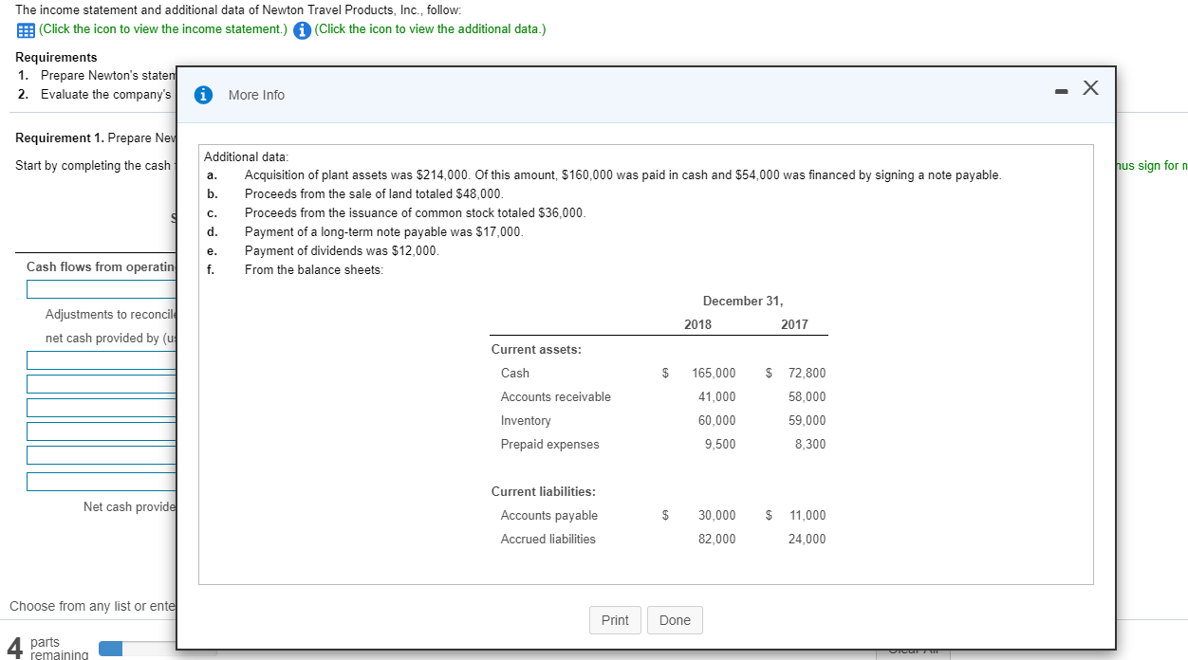Select 2018 Prepaid expenses value 9,500
The height and width of the screenshot is (660, 1188).
[x=720, y=445]
